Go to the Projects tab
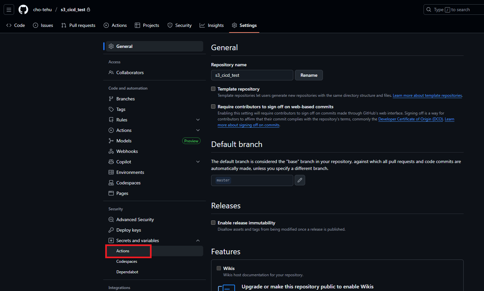This screenshot has width=484, height=291. click(147, 25)
